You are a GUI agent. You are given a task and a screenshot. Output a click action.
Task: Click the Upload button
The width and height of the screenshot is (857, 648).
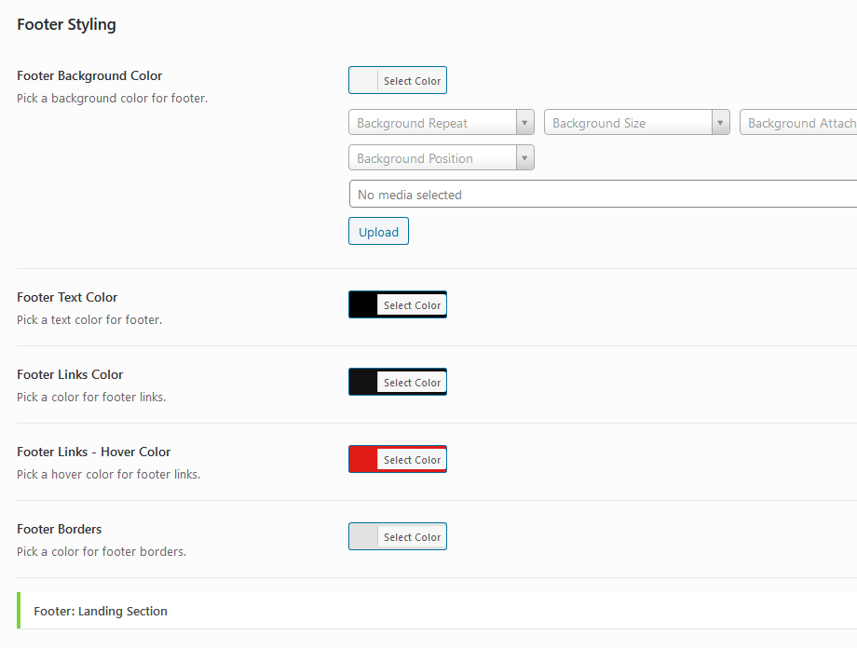point(378,232)
